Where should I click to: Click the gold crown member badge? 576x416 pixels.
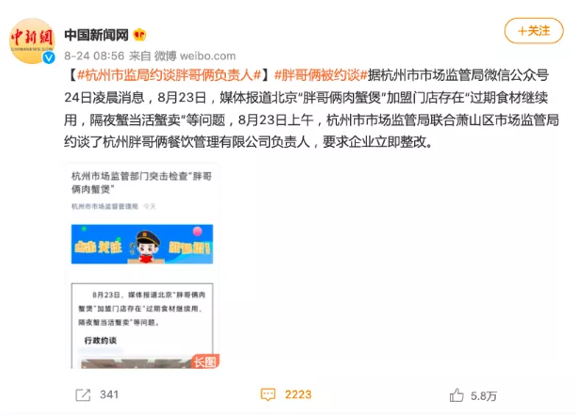[139, 35]
